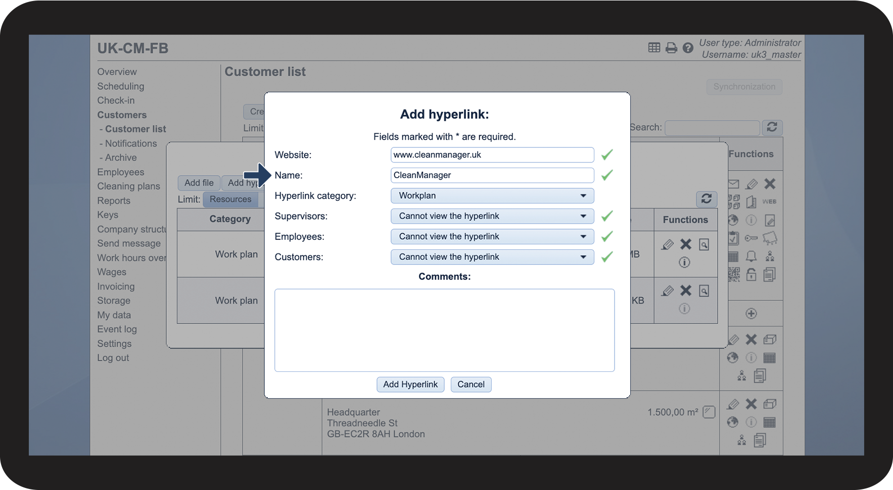Click the floor plan icon beside the key

pos(770,238)
